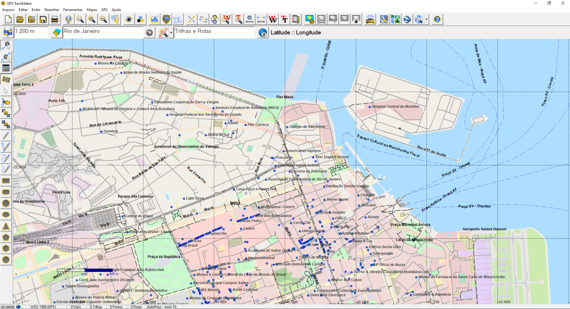Click the Brazil map button beside Rio de Janeiro
Viewport: 570px width, 309px height.
56,33
